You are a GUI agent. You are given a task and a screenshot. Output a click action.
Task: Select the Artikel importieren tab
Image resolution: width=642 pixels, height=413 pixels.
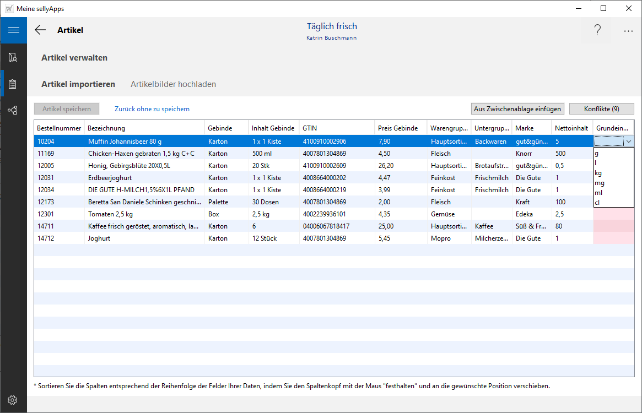point(78,84)
